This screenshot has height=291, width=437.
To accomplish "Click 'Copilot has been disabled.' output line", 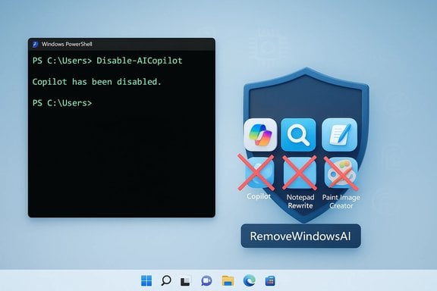I will [96, 82].
